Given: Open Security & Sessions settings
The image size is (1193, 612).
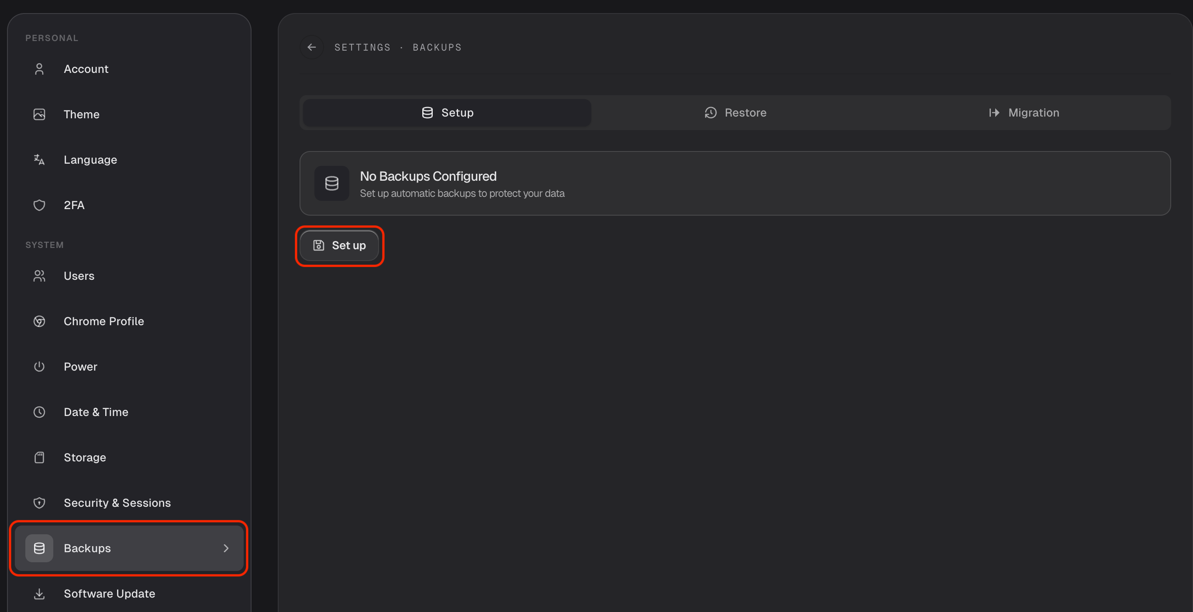Looking at the screenshot, I should pos(129,503).
